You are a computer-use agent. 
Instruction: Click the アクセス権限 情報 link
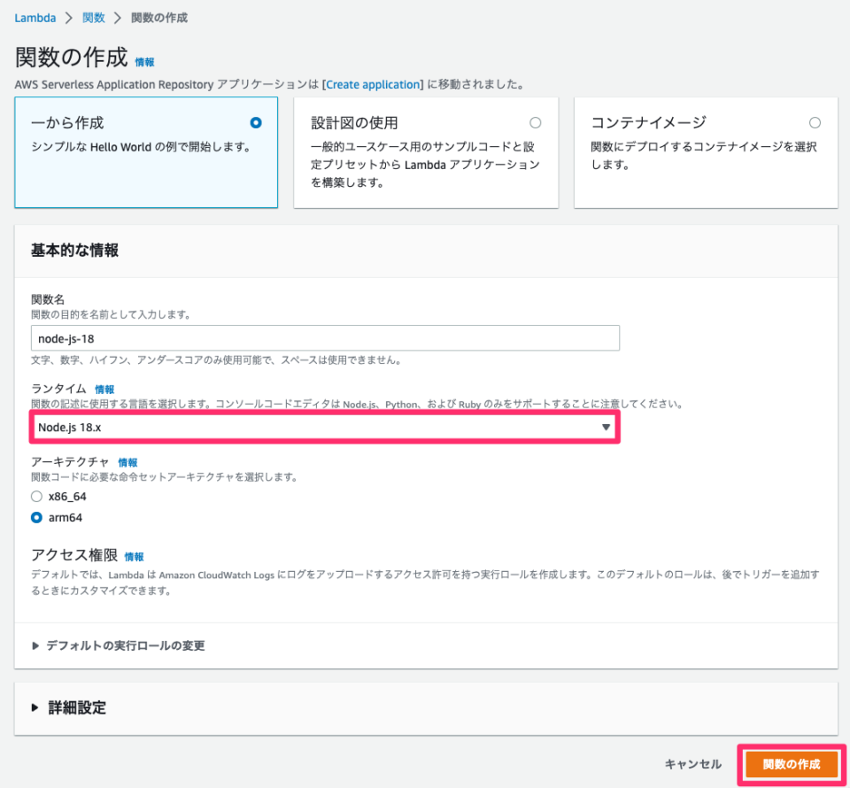tap(133, 557)
